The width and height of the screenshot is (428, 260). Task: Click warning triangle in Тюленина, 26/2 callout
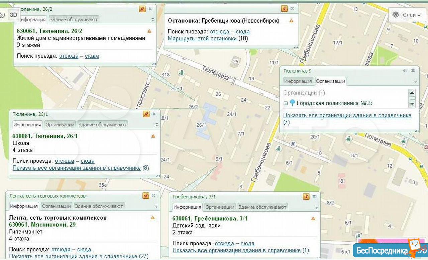tap(149, 31)
